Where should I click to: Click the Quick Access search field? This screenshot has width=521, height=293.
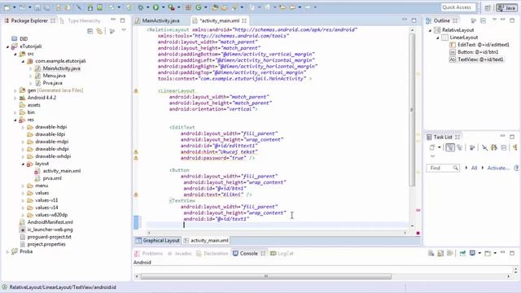pos(458,7)
